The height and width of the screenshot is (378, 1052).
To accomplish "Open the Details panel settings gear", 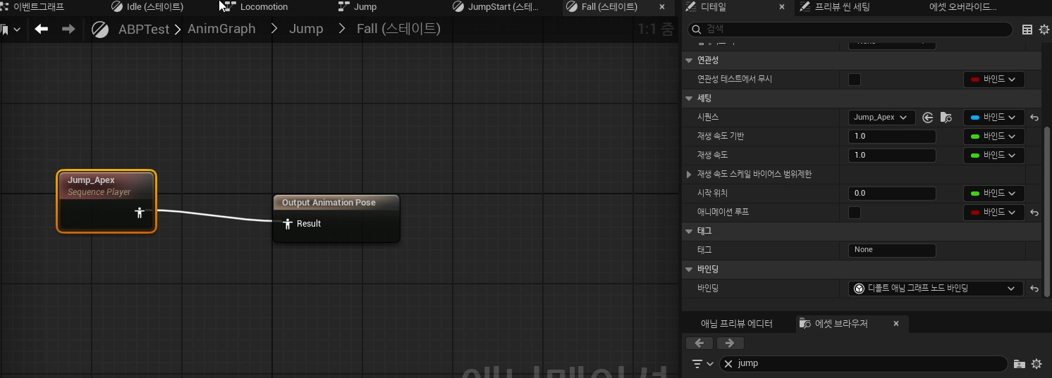I will (x=1044, y=30).
